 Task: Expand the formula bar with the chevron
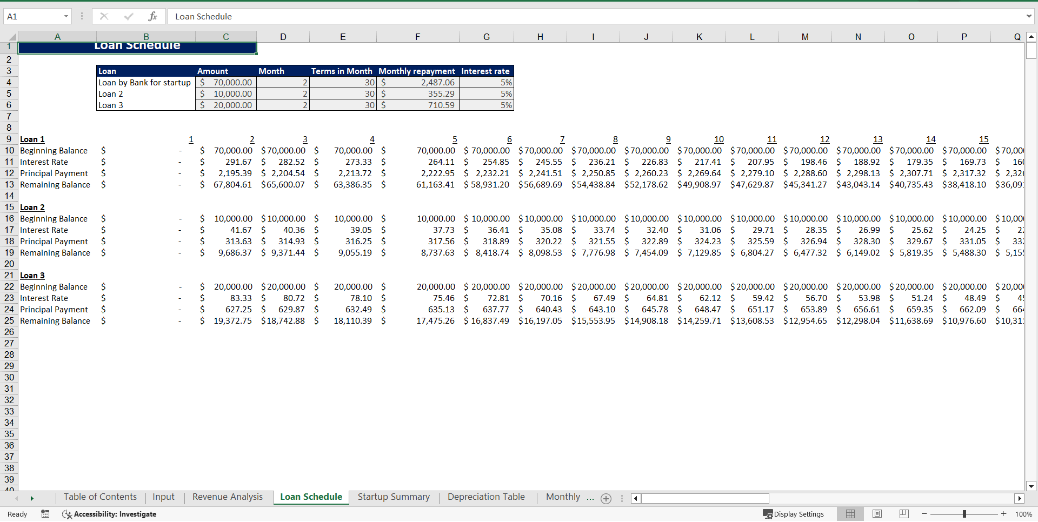click(x=1029, y=16)
